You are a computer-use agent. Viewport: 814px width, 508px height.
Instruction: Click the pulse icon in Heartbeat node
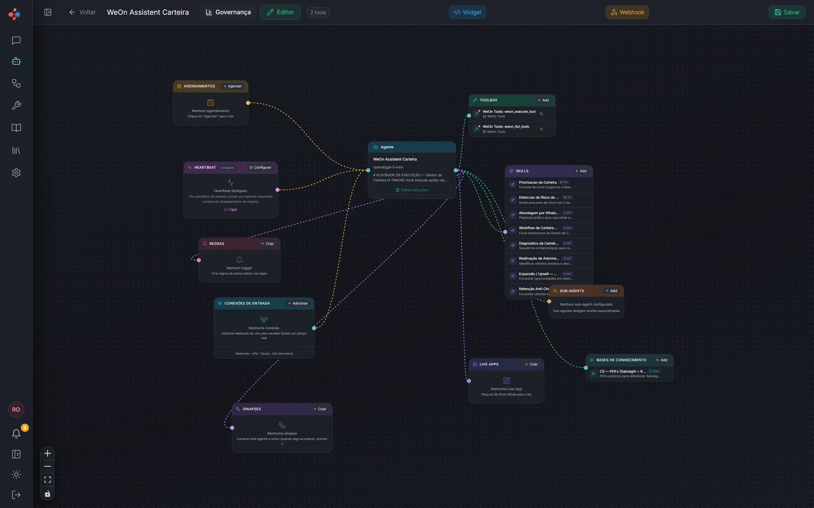click(231, 182)
